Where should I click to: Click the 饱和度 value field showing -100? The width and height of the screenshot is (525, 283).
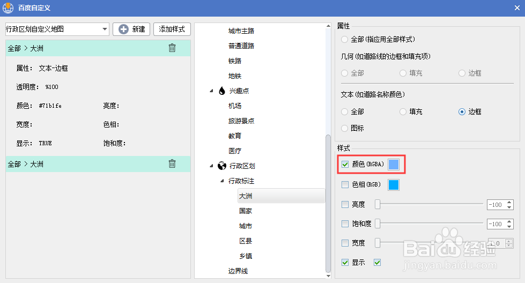496,224
